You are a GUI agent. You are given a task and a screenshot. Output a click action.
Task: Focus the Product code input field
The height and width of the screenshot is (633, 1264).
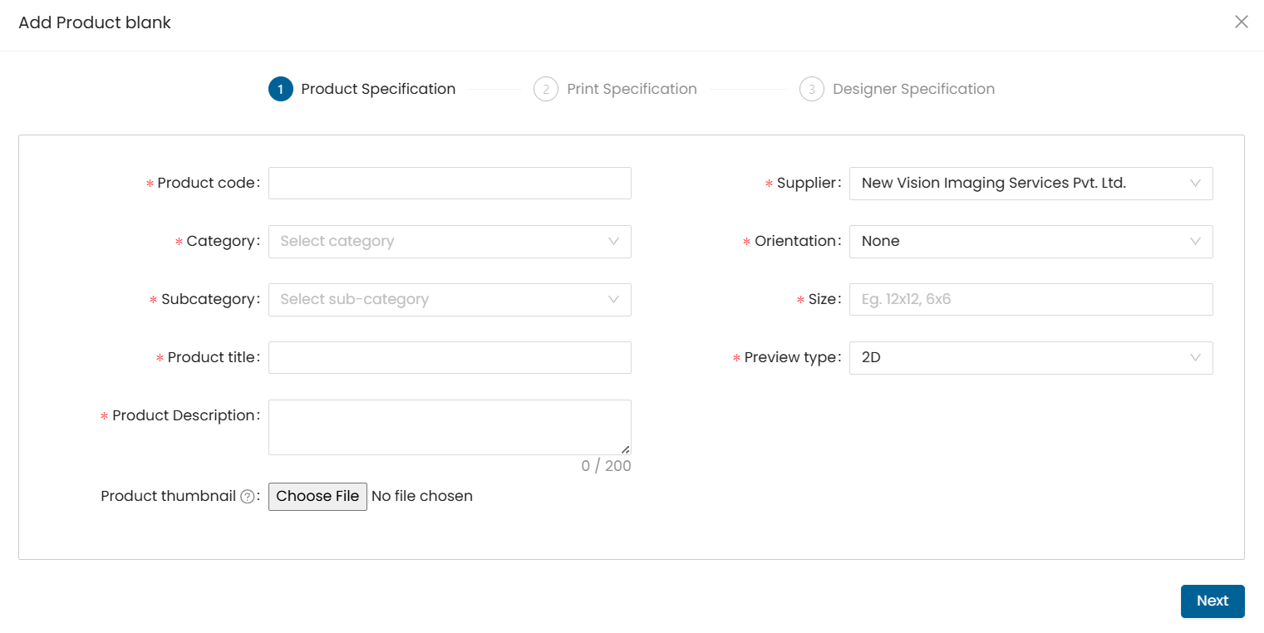(x=449, y=184)
